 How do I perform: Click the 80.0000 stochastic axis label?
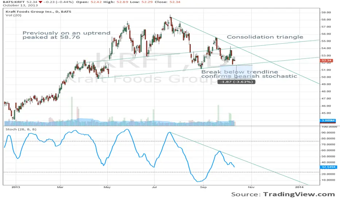(x=328, y=139)
